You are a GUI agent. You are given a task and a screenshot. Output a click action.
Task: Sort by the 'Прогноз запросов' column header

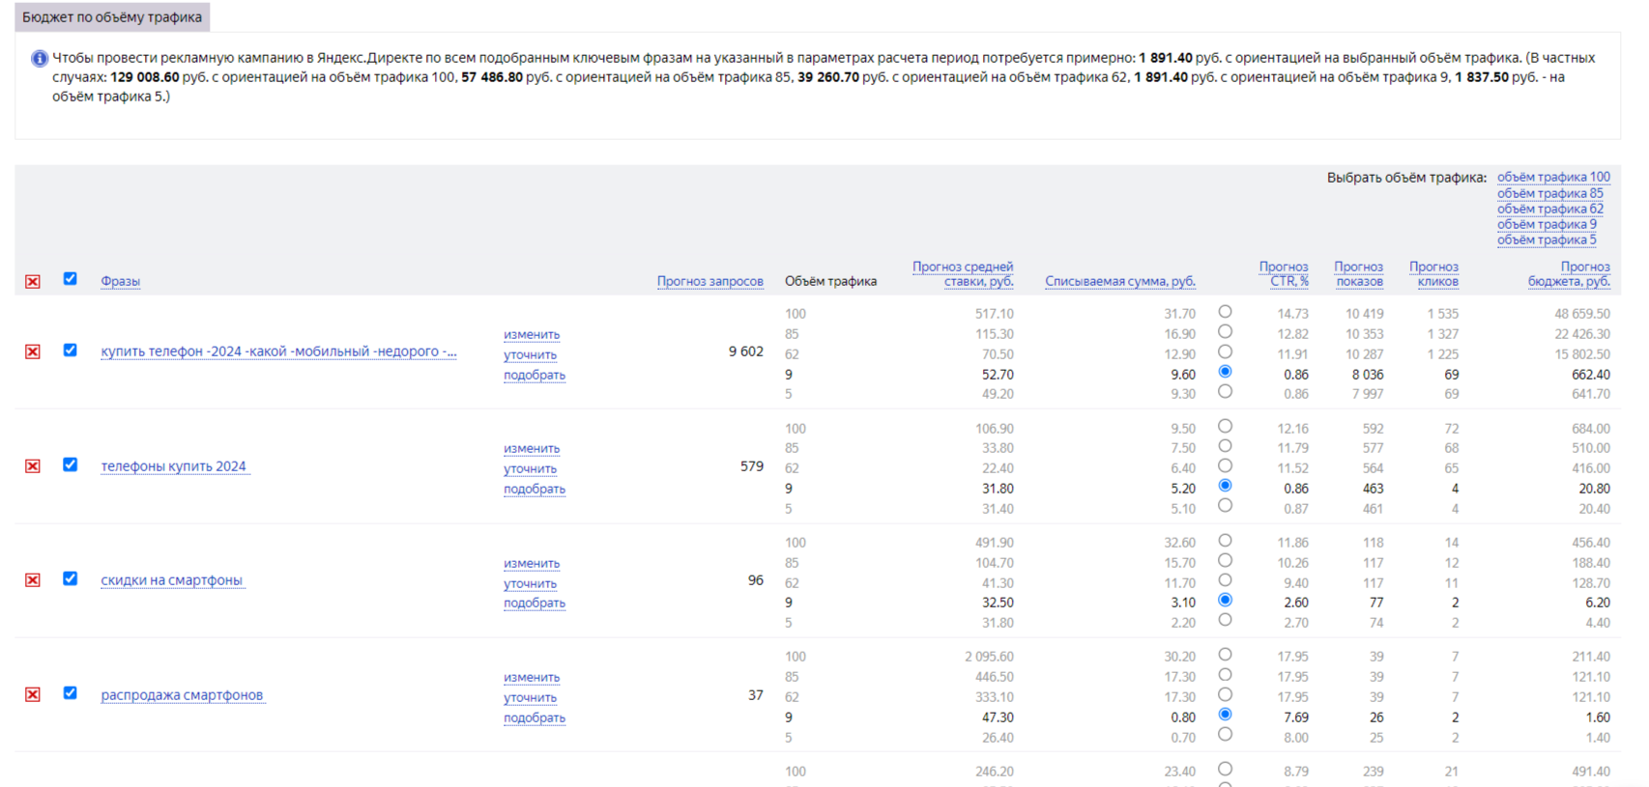[x=710, y=282]
